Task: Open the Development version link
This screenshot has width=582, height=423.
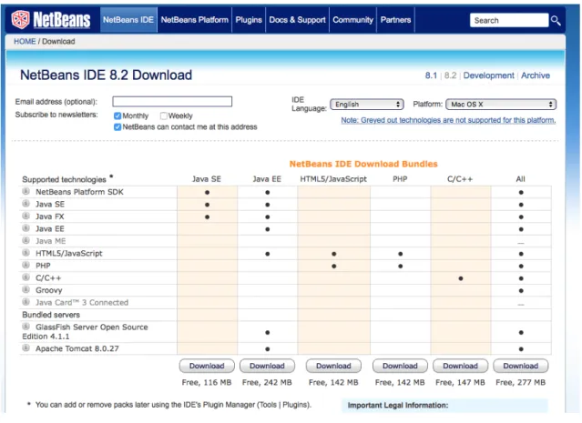Action: [x=488, y=76]
